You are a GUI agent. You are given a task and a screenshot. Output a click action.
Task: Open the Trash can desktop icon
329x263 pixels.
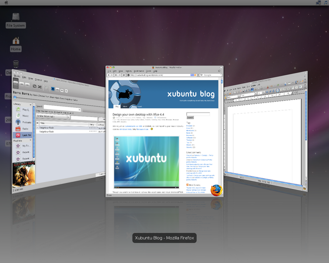(16, 64)
